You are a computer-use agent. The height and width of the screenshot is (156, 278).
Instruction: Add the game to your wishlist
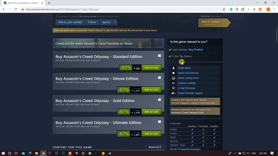point(70,22)
